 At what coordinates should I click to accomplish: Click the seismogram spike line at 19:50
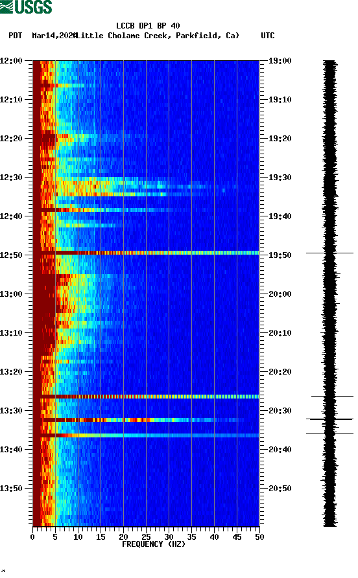click(329, 253)
